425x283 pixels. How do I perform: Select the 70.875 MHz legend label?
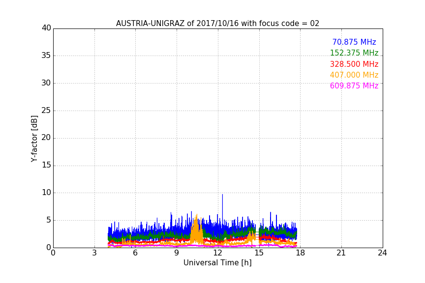(x=354, y=42)
